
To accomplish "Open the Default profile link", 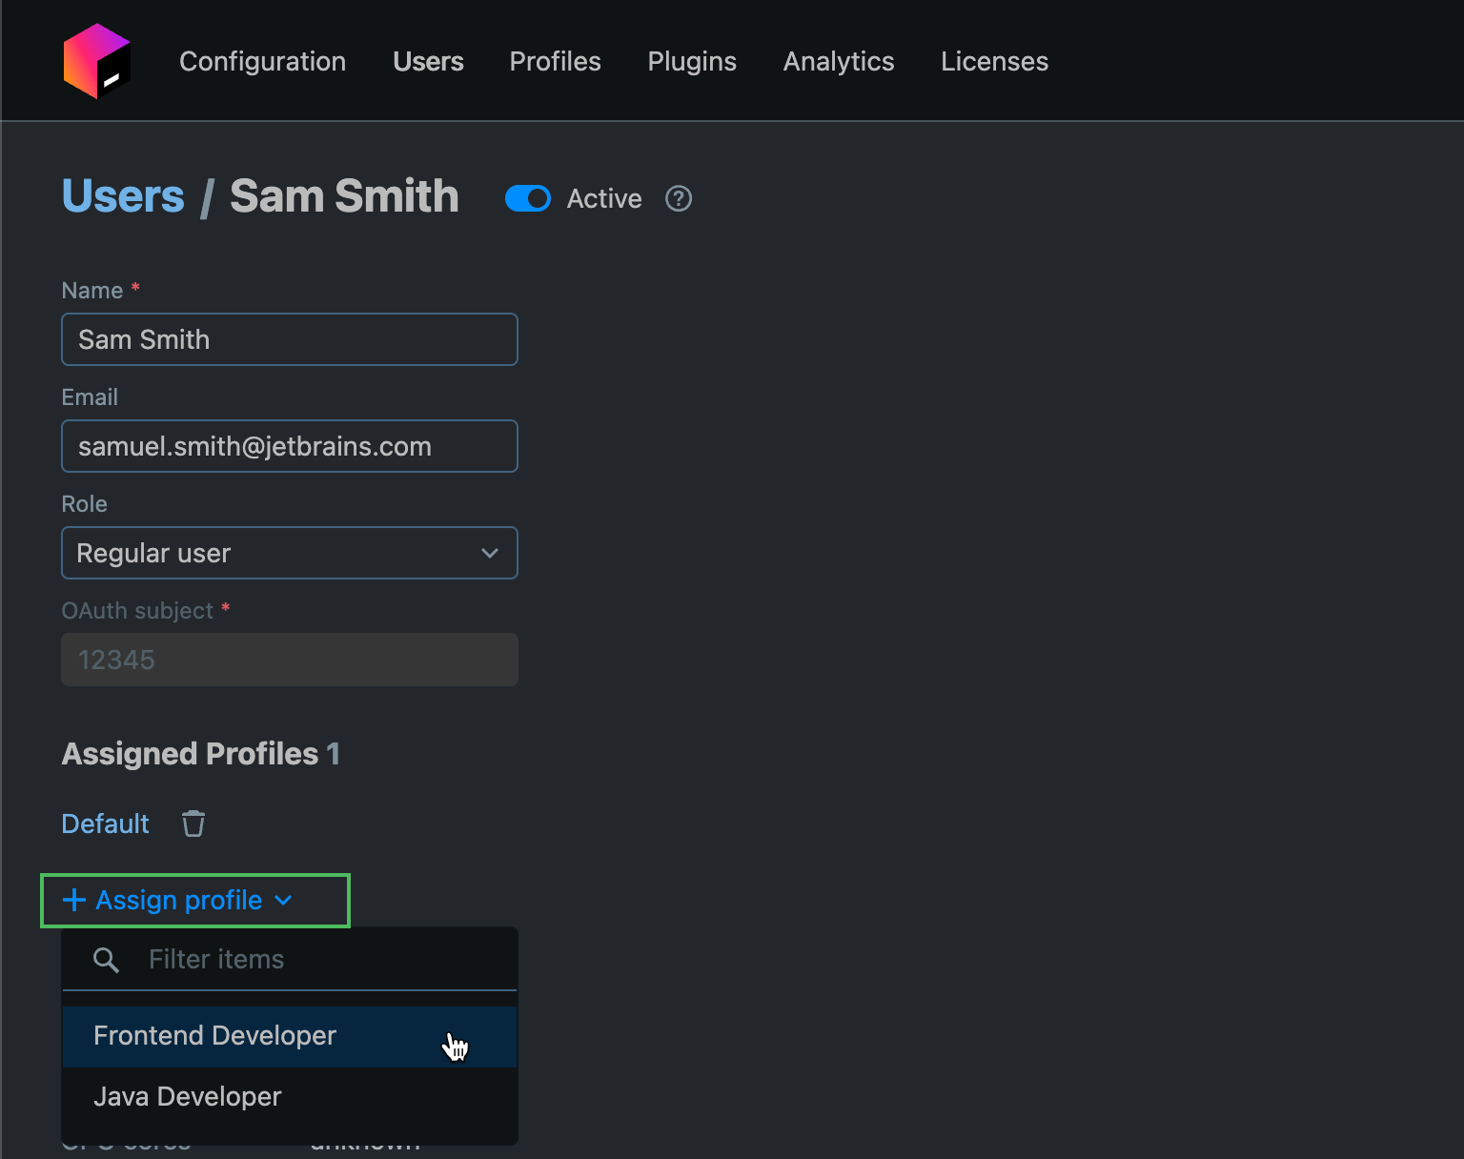I will point(105,823).
